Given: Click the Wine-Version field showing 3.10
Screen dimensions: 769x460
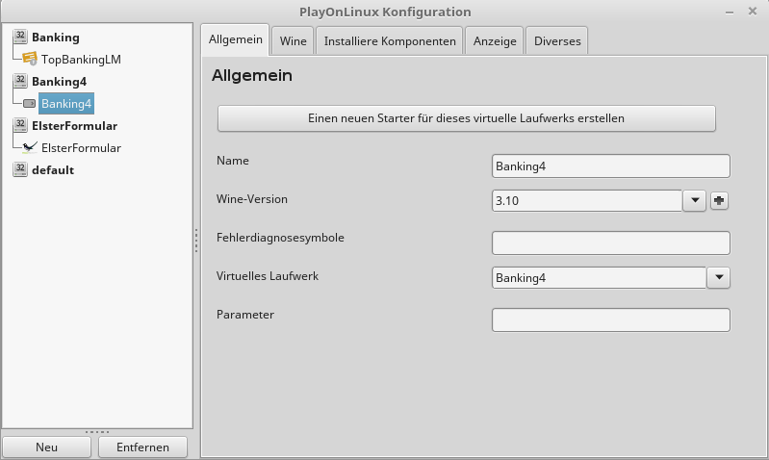Looking at the screenshot, I should tap(587, 200).
